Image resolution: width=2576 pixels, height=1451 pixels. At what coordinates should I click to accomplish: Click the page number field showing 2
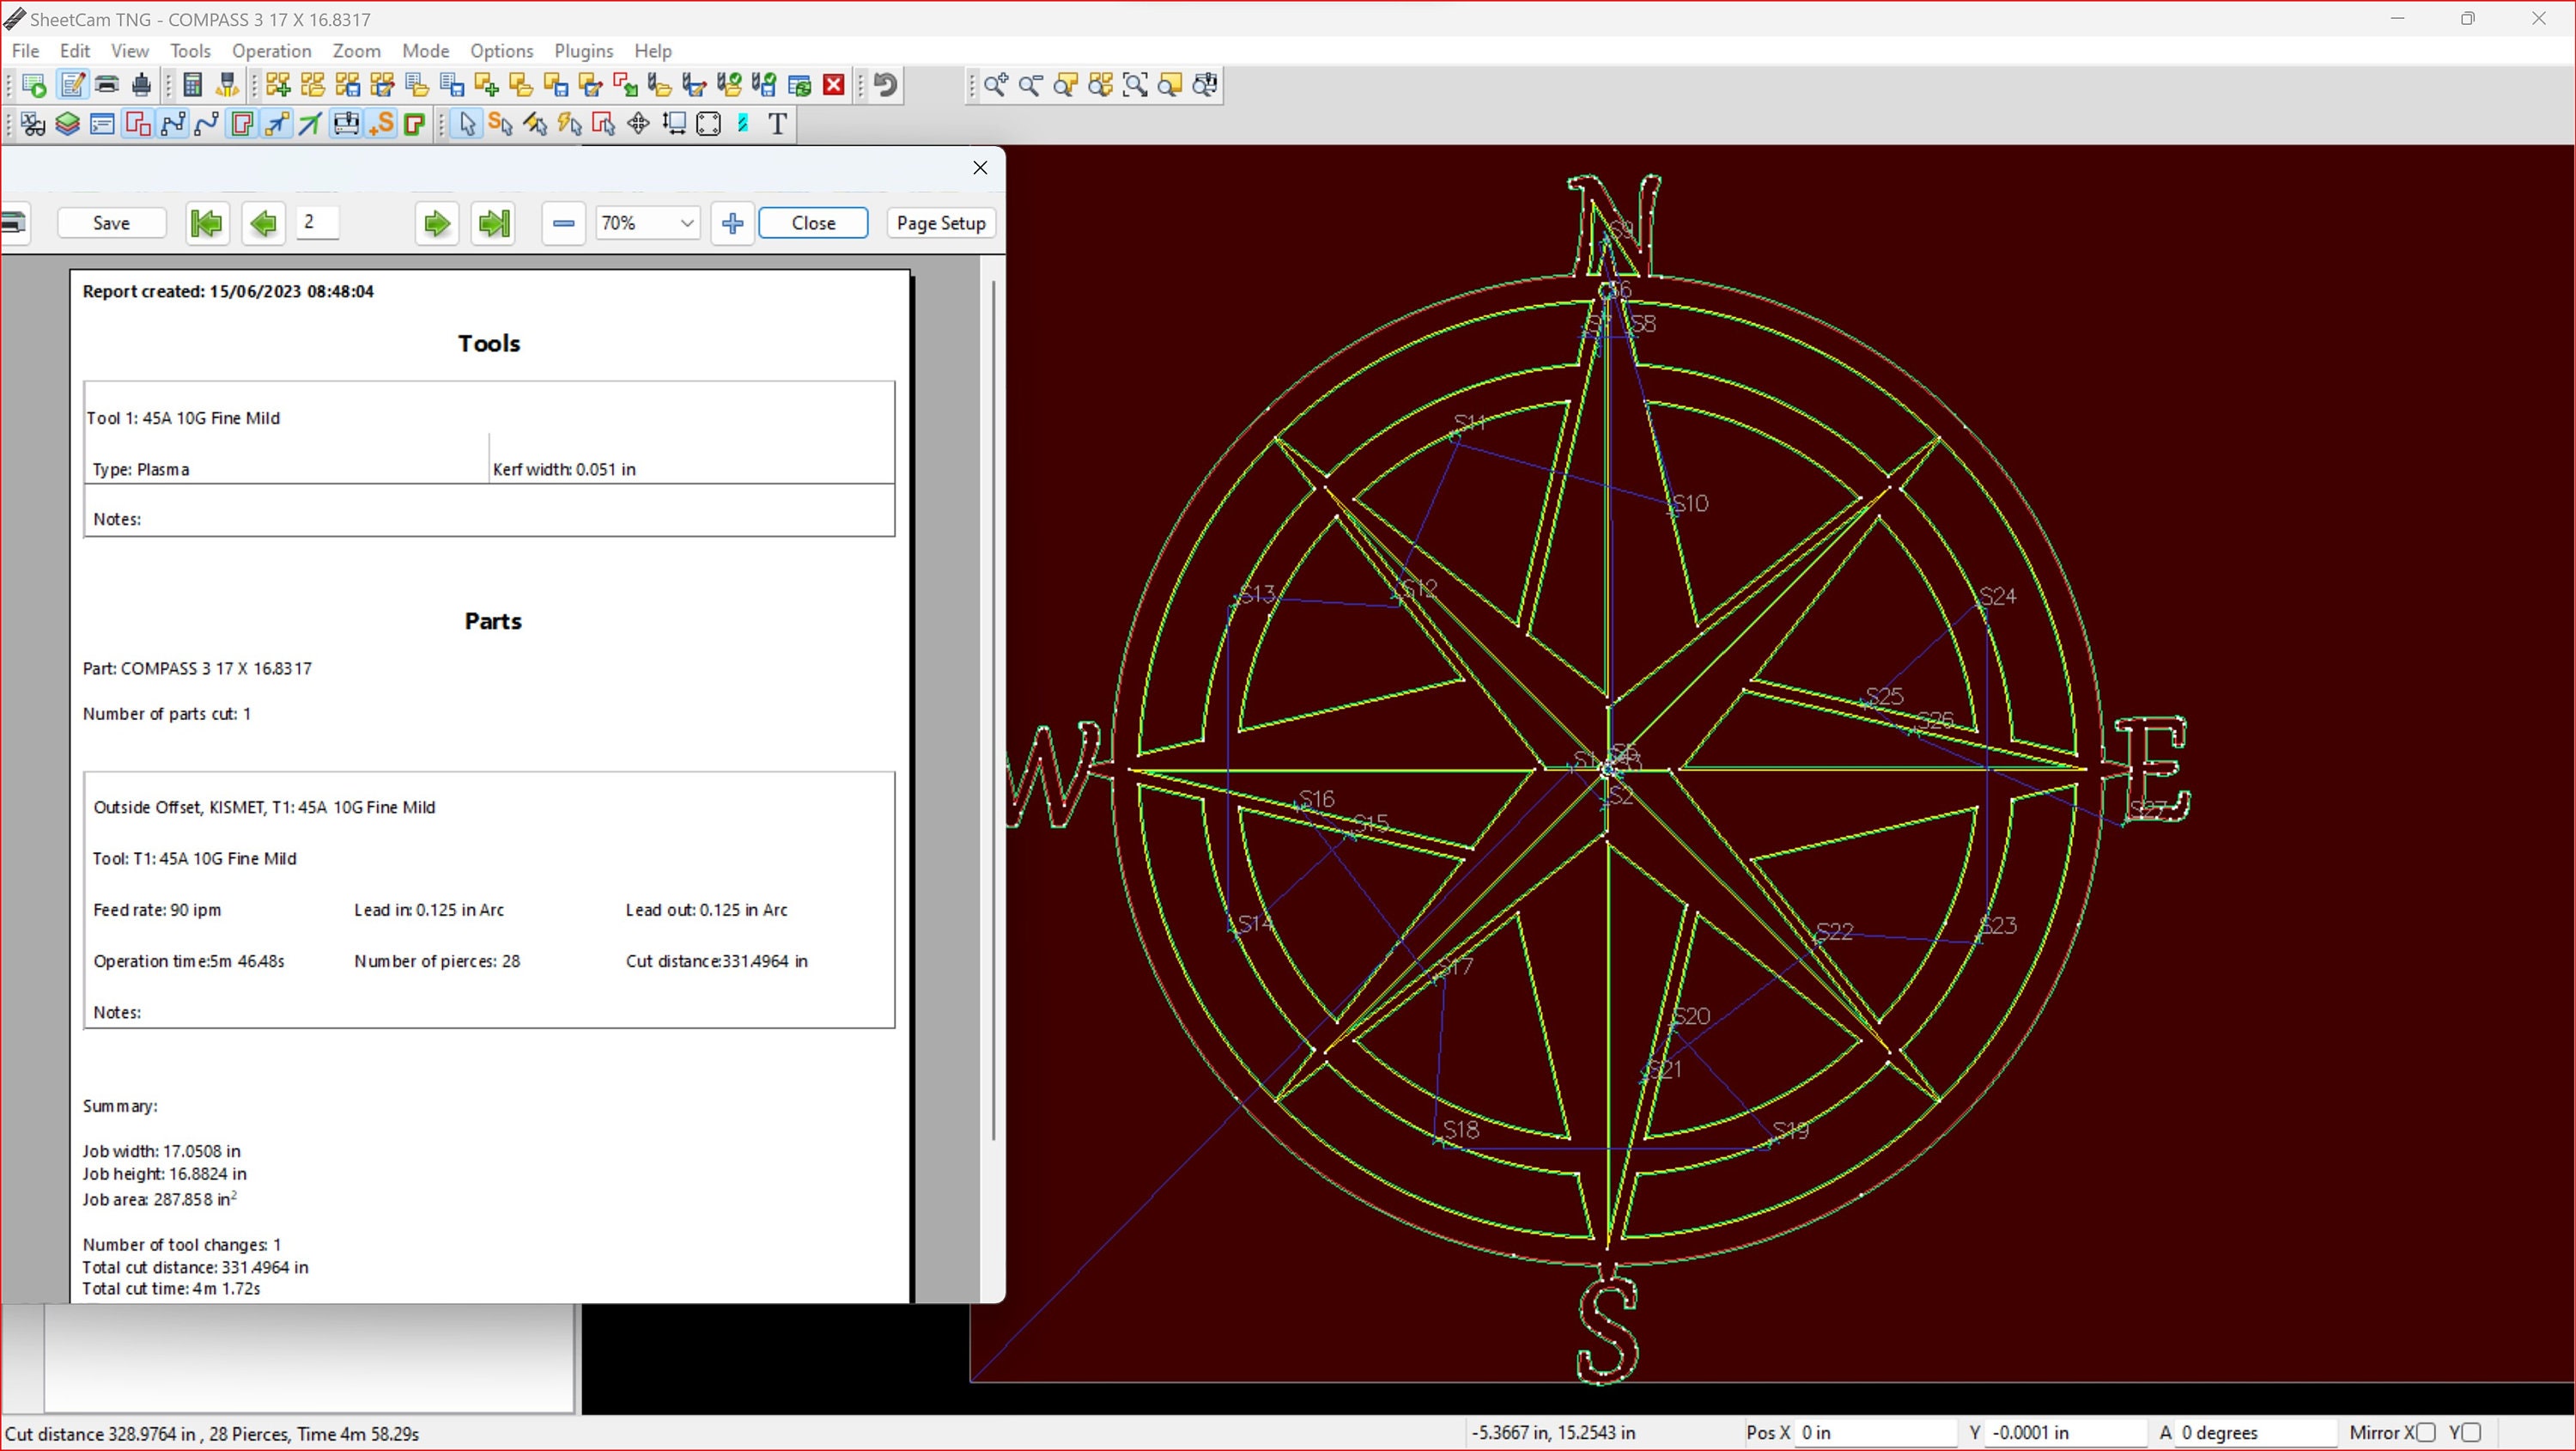click(x=318, y=223)
